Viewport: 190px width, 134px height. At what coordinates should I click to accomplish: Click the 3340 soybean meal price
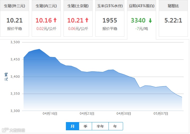point(138,20)
